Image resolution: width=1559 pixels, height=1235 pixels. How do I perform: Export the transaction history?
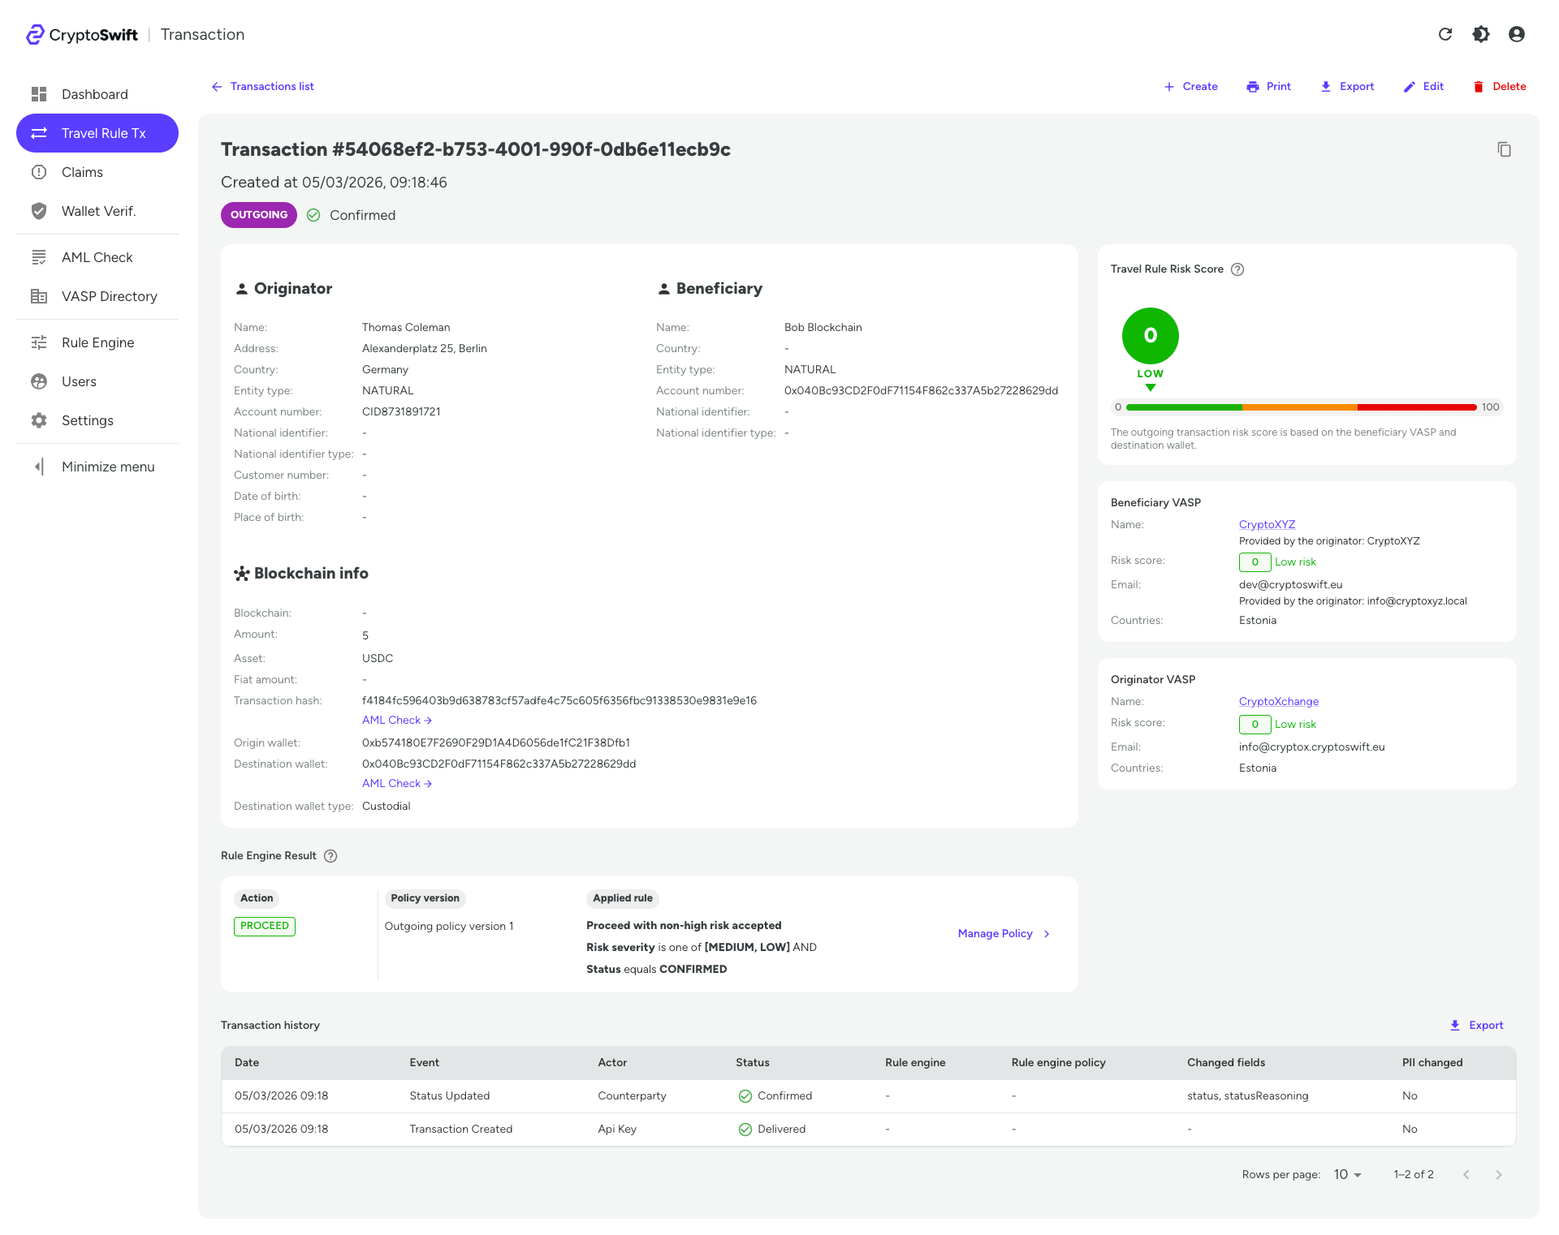coord(1477,1025)
